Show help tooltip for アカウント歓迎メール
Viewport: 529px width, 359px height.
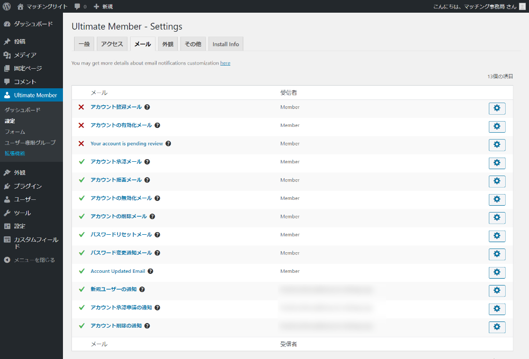point(147,107)
